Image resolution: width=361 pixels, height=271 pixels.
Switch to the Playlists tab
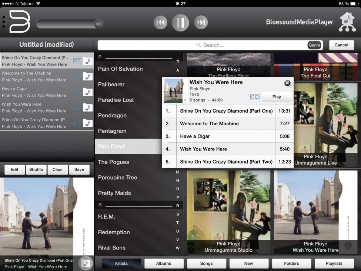(x=334, y=263)
